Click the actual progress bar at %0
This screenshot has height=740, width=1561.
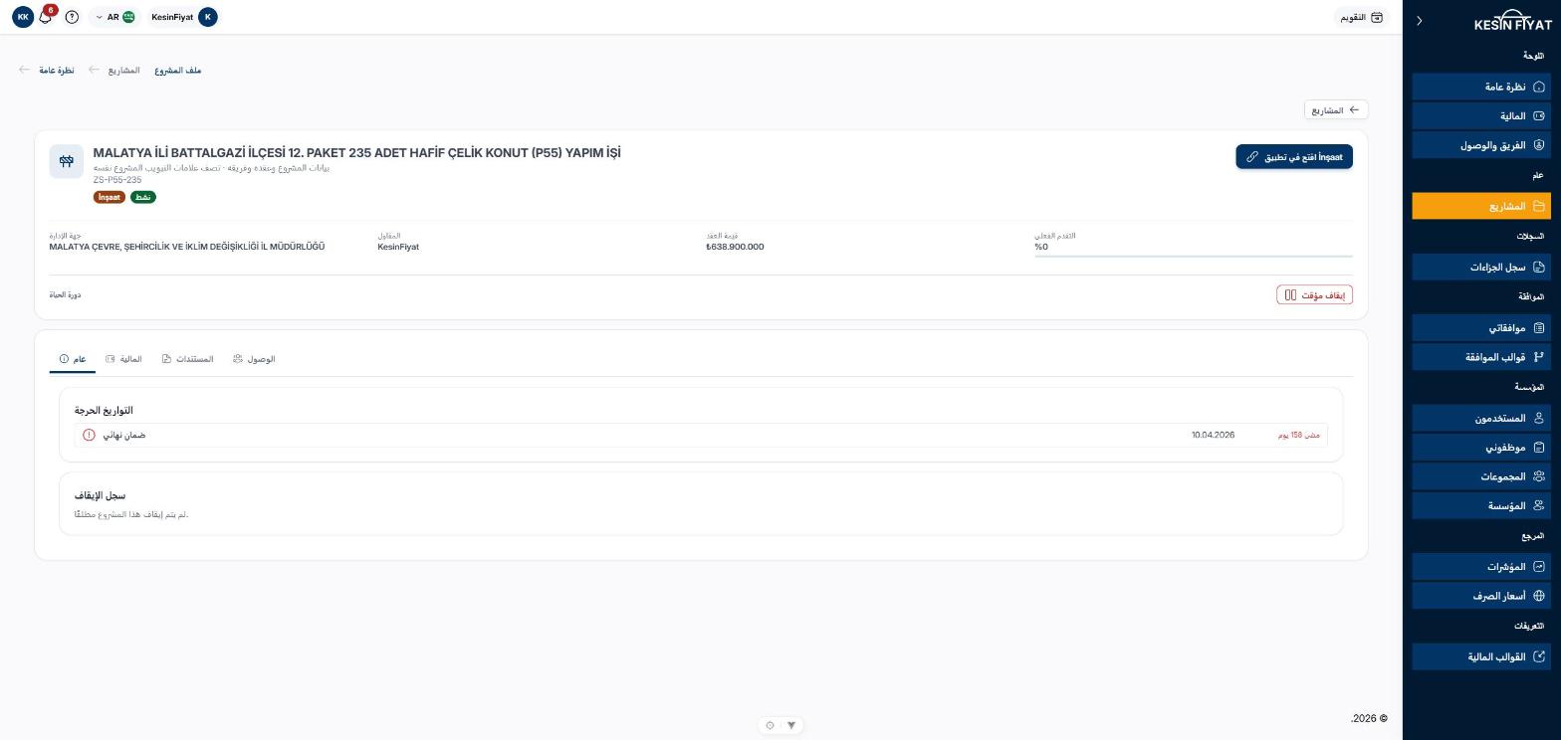[1194, 256]
